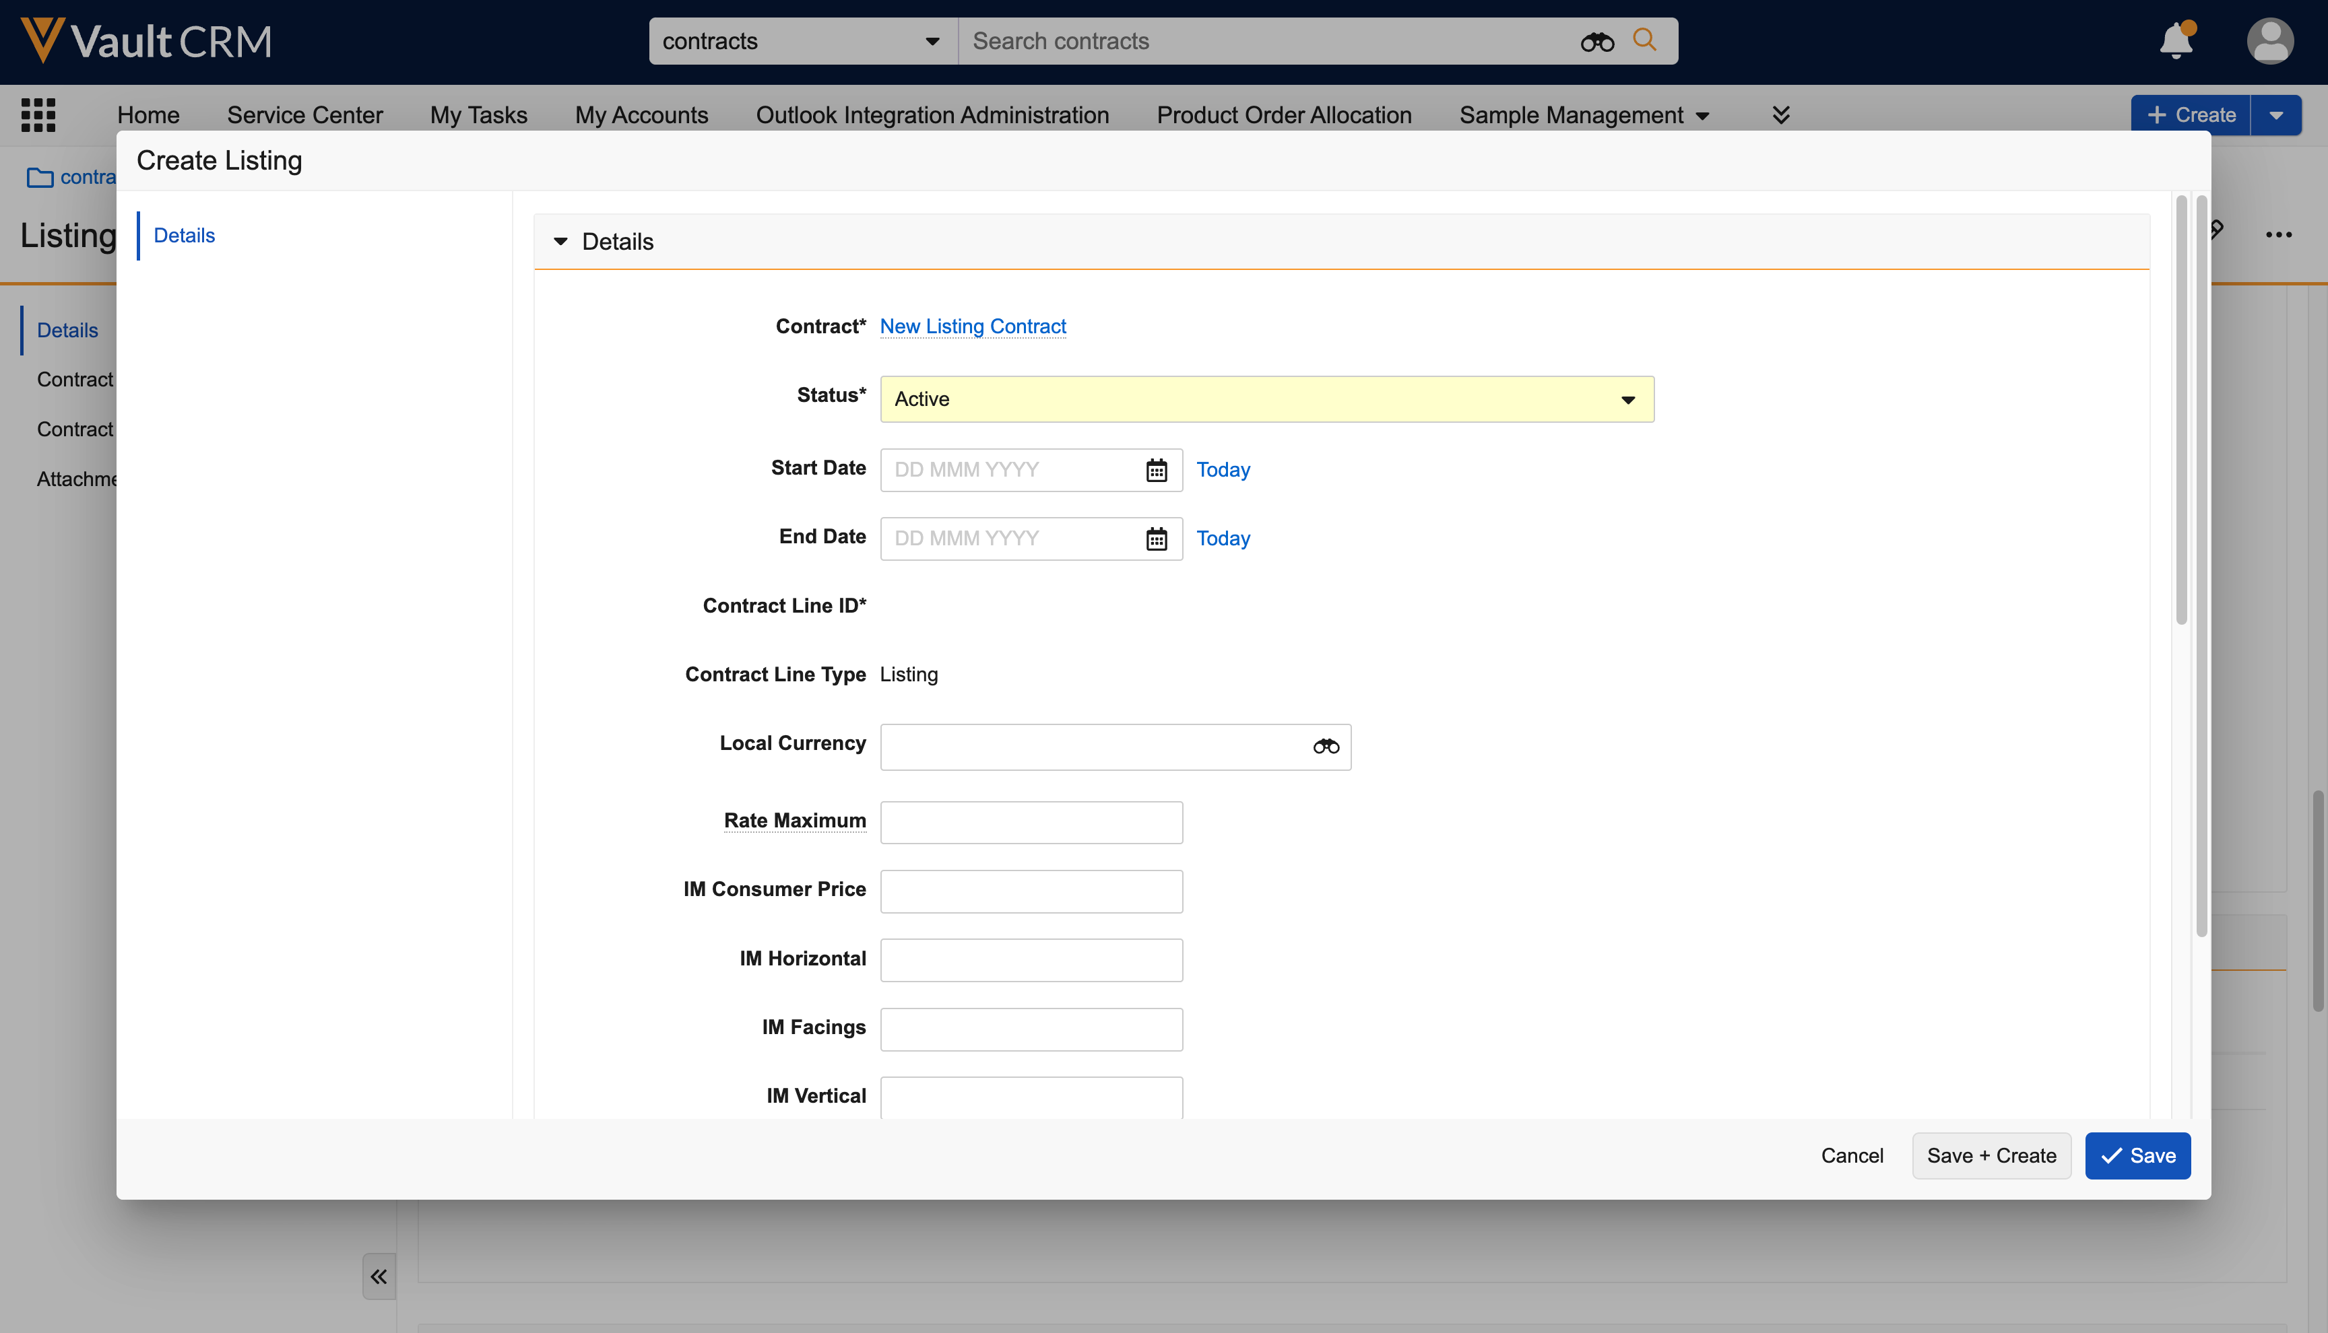The width and height of the screenshot is (2328, 1333).
Task: Click the New Listing Contract link
Action: pos(973,326)
